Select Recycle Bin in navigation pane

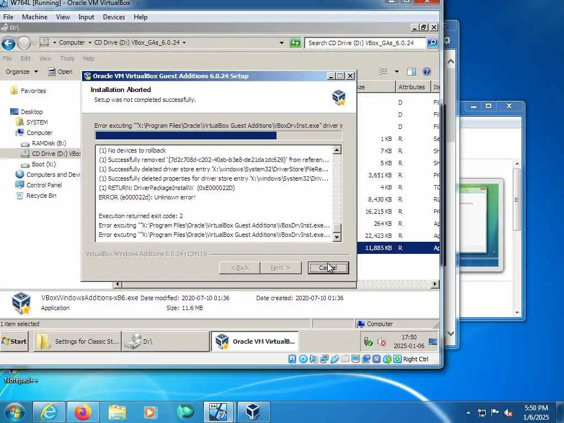pos(36,196)
